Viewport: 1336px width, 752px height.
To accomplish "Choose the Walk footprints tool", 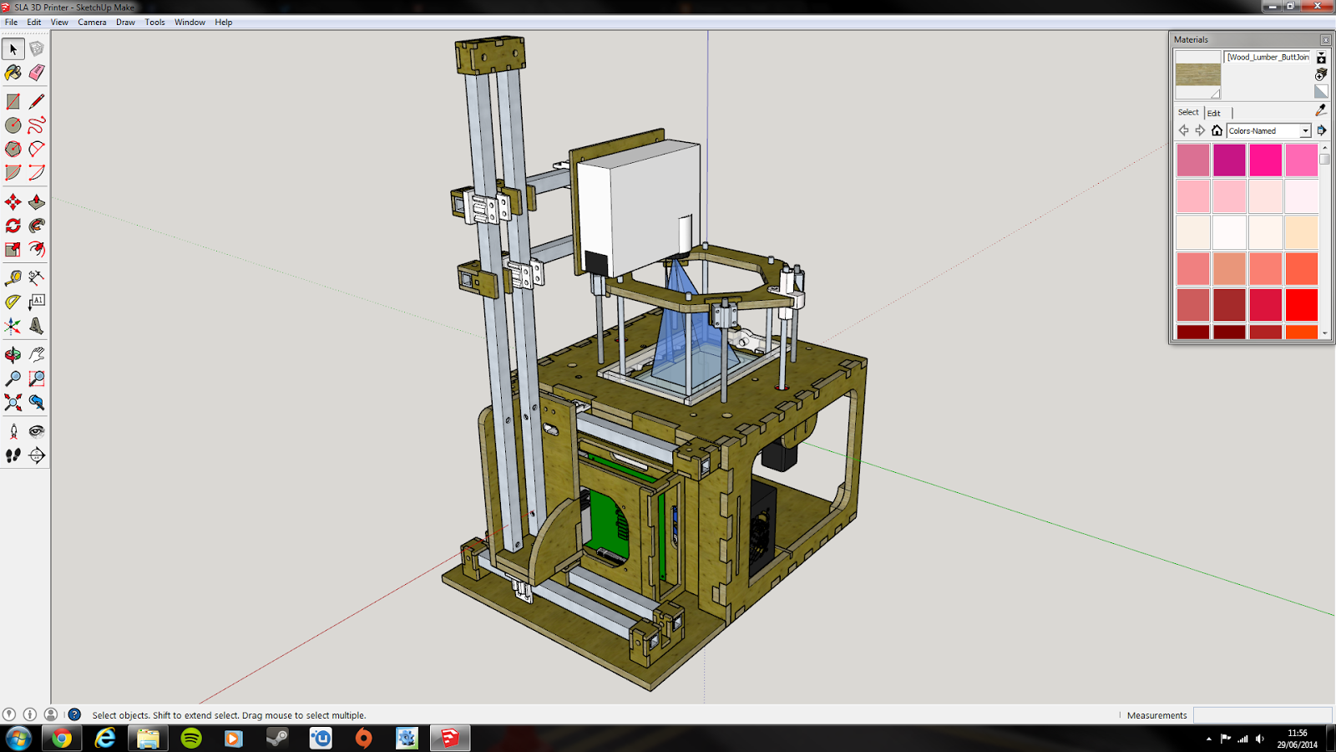I will tap(13, 455).
